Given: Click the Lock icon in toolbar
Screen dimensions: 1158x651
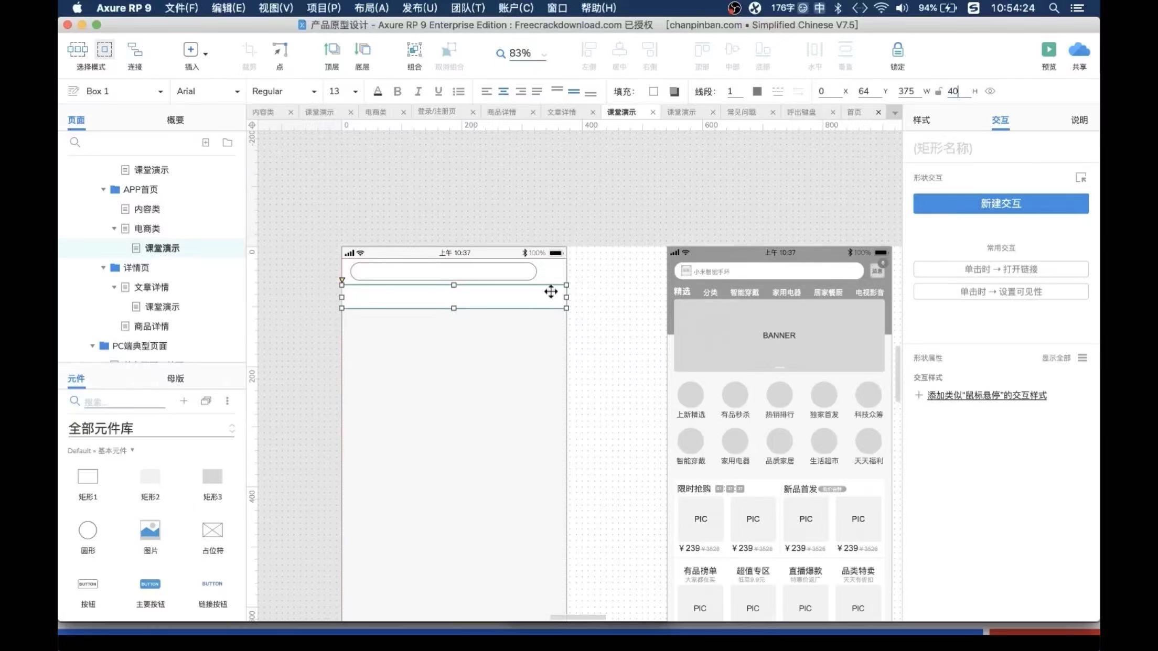Looking at the screenshot, I should 897,50.
